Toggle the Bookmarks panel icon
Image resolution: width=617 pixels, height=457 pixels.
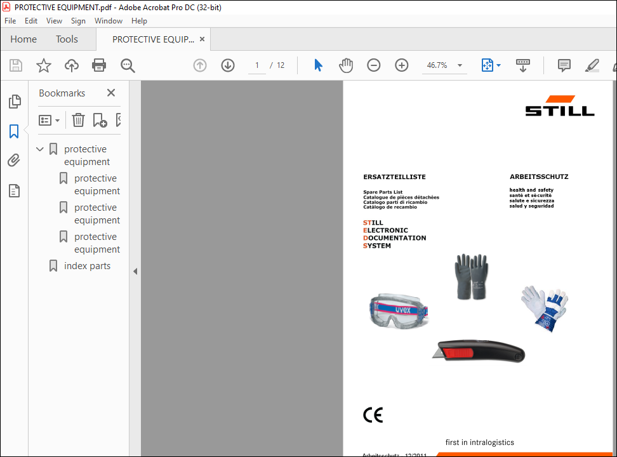14,131
